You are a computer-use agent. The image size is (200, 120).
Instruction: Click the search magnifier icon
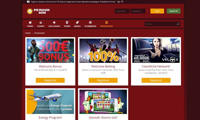(178, 24)
